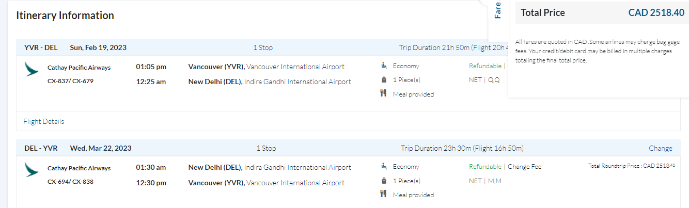Screen dimensions: 689x208
Task: Click the Economy seat icon for the outbound flight
Action: (x=383, y=66)
